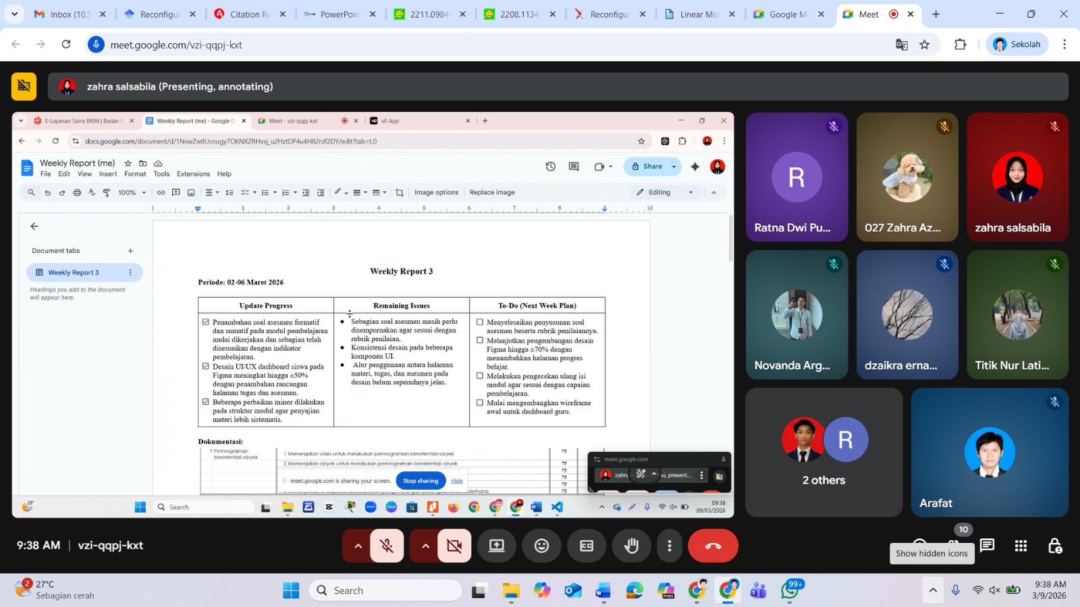Switch to the Citation tab
The height and width of the screenshot is (607, 1080).
250,14
